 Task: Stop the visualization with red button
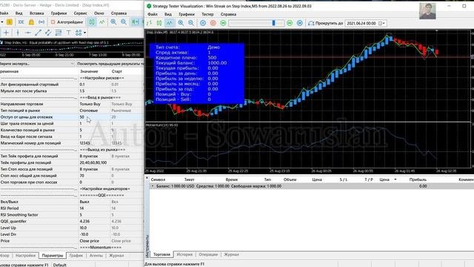pyautogui.click(x=213, y=23)
